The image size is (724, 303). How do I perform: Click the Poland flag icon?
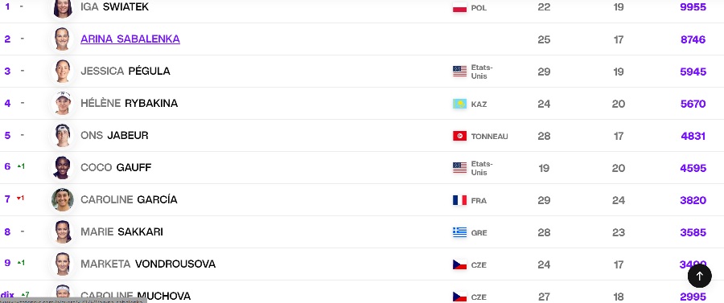pyautogui.click(x=459, y=8)
